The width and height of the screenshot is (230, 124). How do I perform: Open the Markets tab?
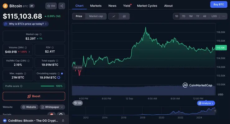pos(96,6)
